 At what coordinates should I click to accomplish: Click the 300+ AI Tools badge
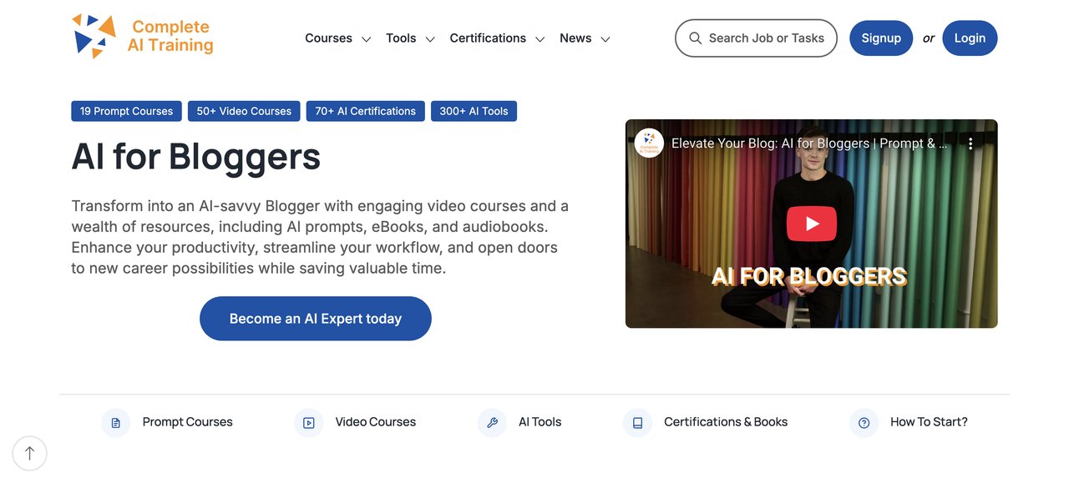click(x=474, y=111)
